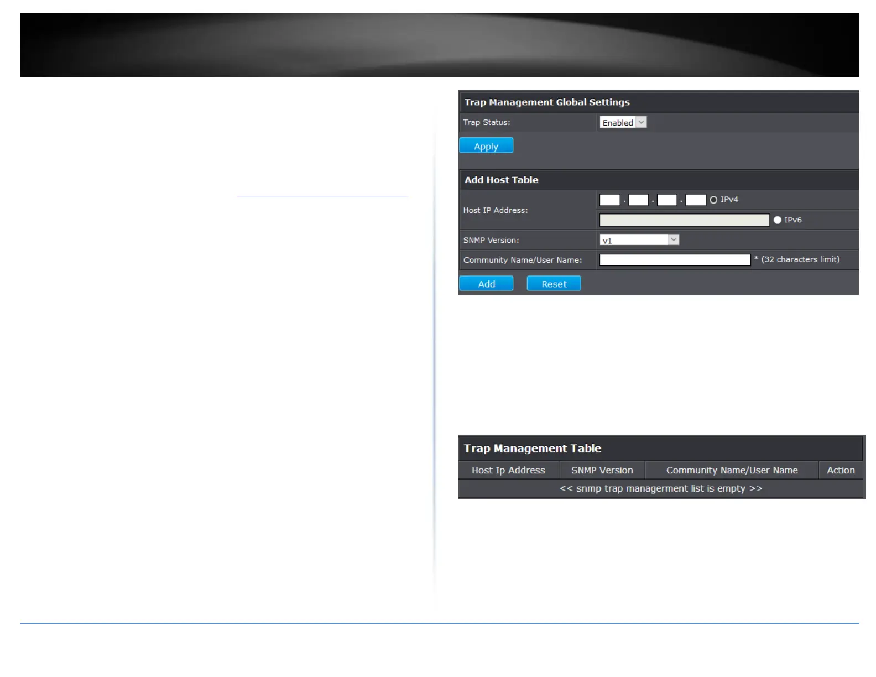Click the Add button

pos(486,283)
